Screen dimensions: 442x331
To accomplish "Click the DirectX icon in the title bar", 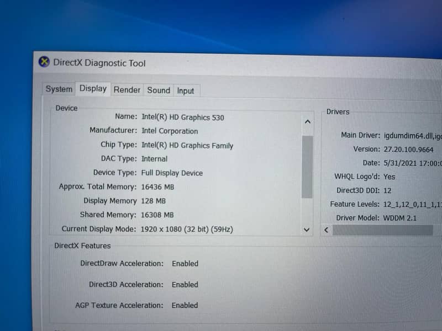I will pyautogui.click(x=44, y=62).
